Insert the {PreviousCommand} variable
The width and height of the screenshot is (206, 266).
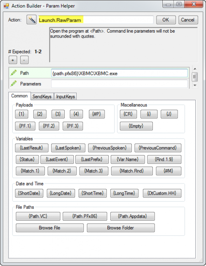click(158, 148)
